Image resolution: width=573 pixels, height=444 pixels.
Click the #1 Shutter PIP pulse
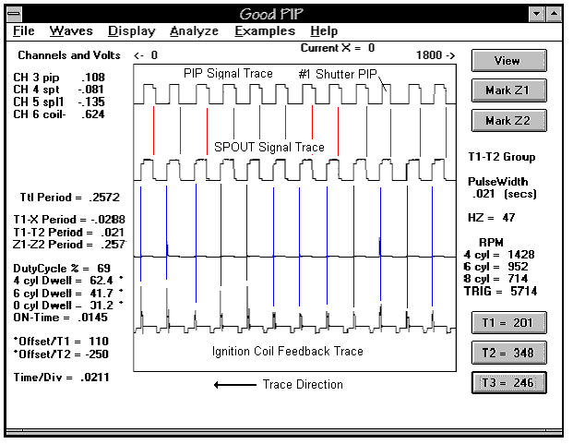coord(387,94)
